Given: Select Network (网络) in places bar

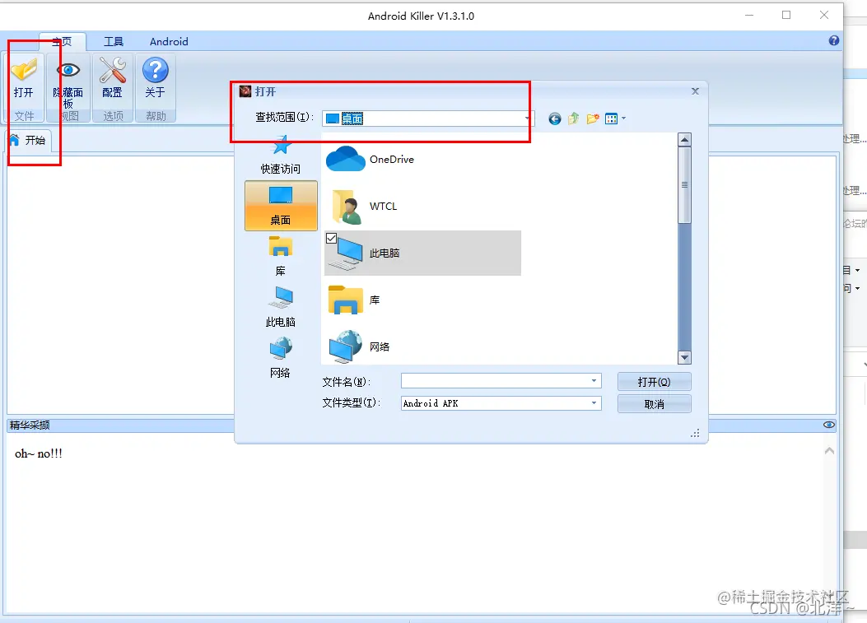Looking at the screenshot, I should point(281,358).
